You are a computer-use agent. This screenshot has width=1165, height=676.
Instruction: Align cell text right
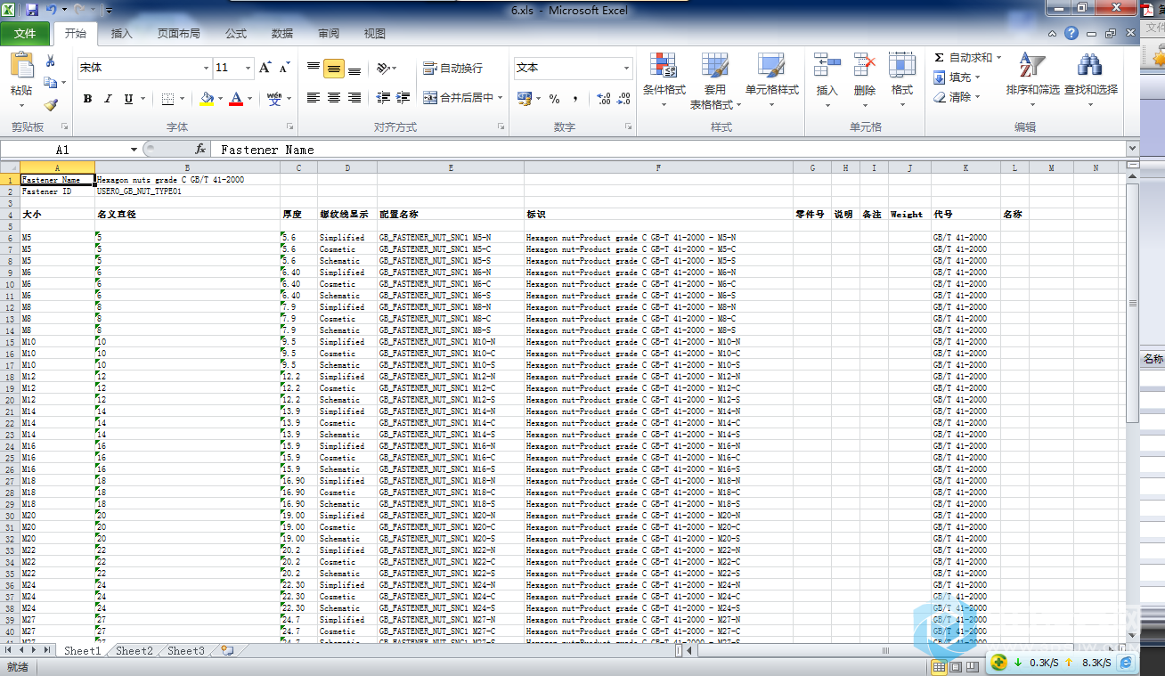[x=354, y=98]
